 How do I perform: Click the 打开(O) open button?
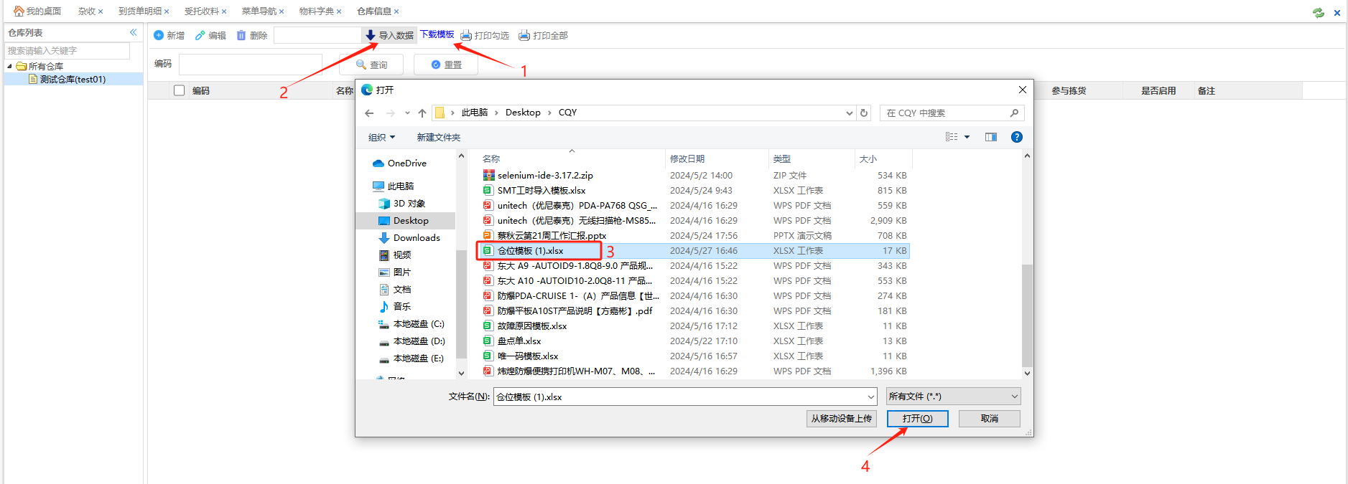click(917, 419)
